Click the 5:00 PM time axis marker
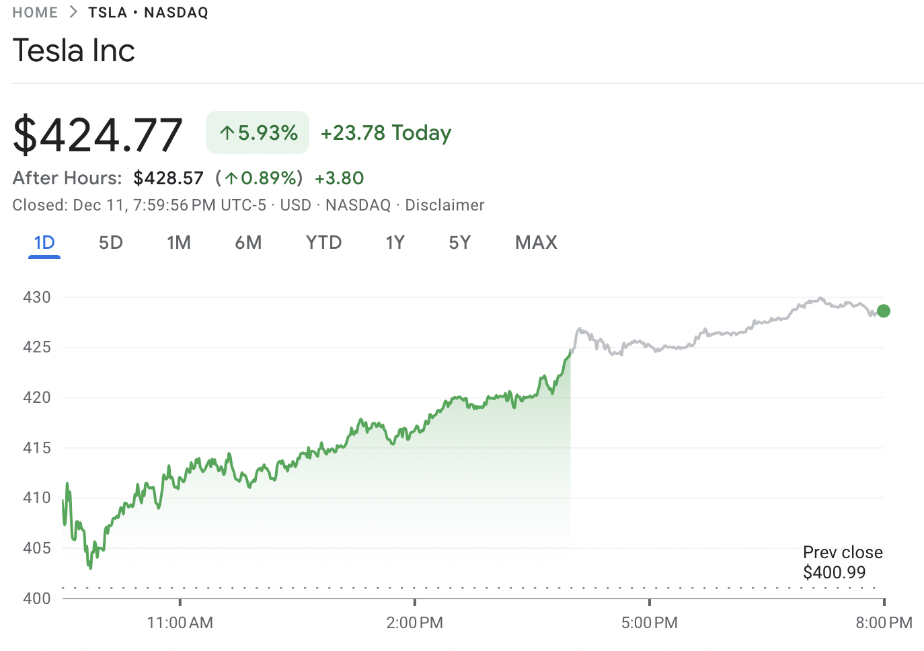This screenshot has height=651, width=924. 650,623
